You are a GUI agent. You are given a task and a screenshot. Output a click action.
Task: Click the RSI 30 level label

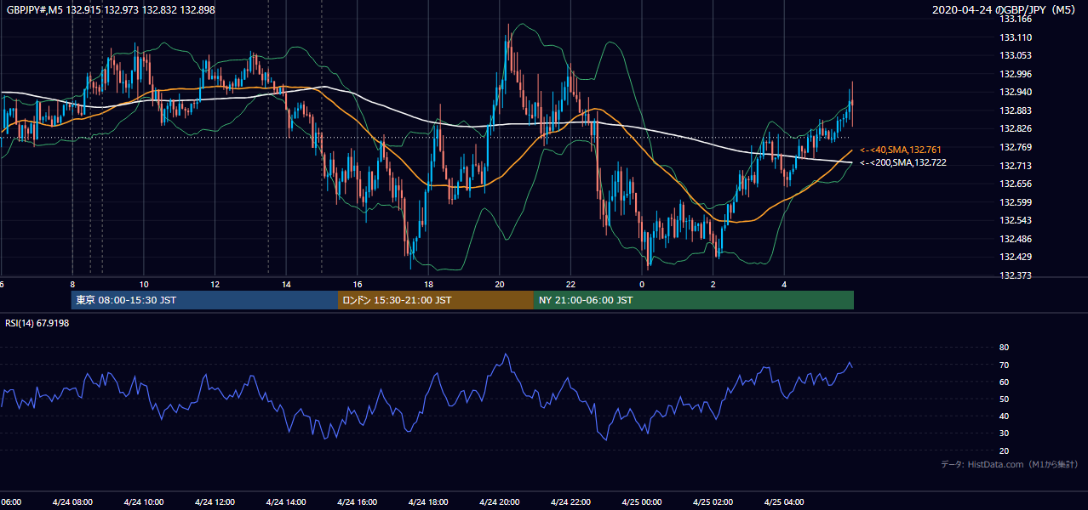tap(1004, 433)
